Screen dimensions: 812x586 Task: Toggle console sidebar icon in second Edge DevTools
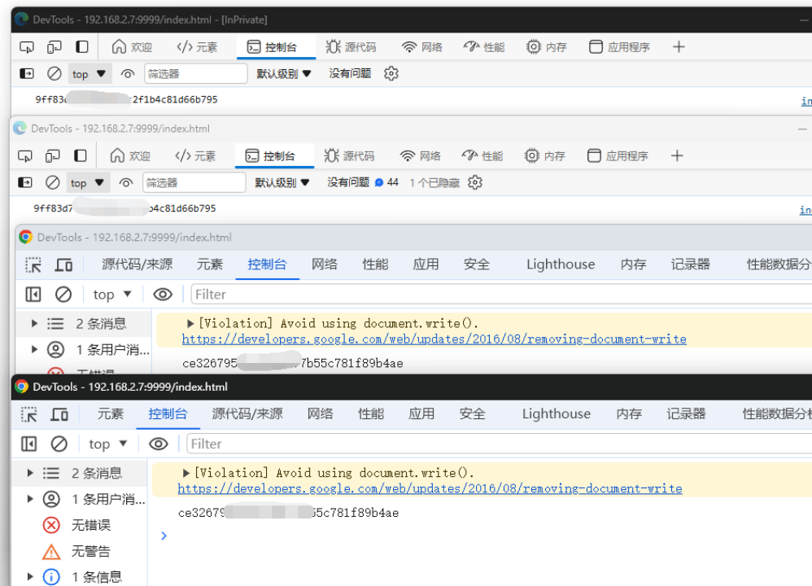(x=25, y=182)
